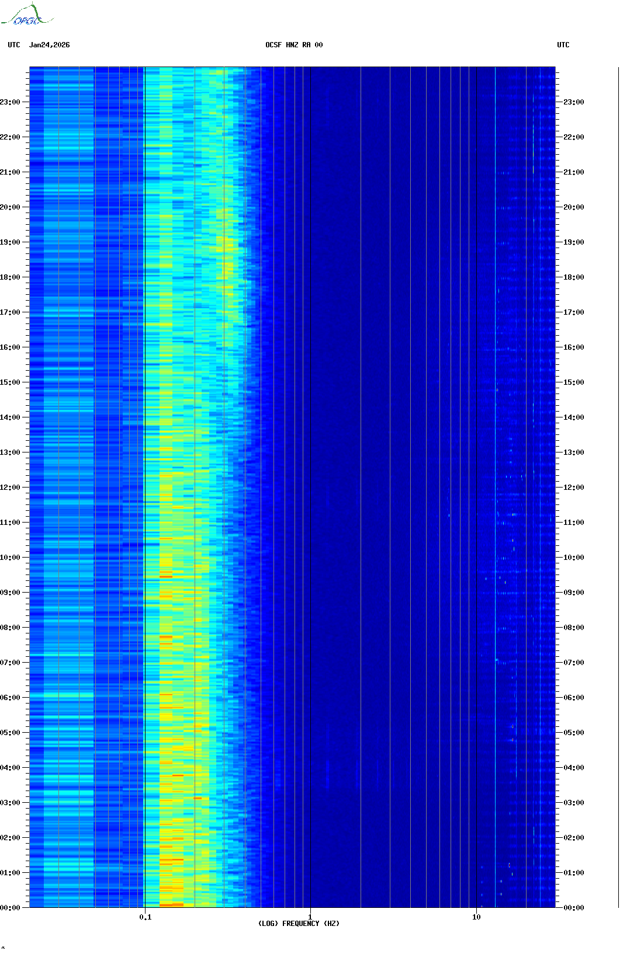This screenshot has height=954, width=644.
Task: Click the left 12:00 time label
Action: (x=10, y=488)
